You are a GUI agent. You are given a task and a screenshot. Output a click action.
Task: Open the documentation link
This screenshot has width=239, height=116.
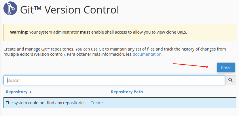pos(147,54)
